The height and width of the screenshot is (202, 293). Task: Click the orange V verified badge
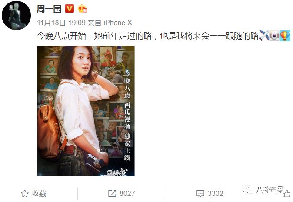pyautogui.click(x=70, y=9)
